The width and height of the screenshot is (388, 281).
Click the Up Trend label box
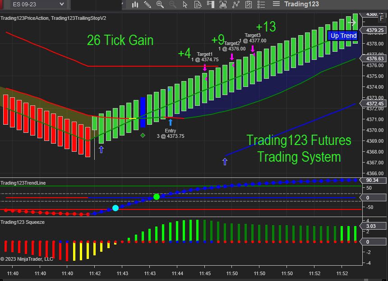click(x=343, y=36)
